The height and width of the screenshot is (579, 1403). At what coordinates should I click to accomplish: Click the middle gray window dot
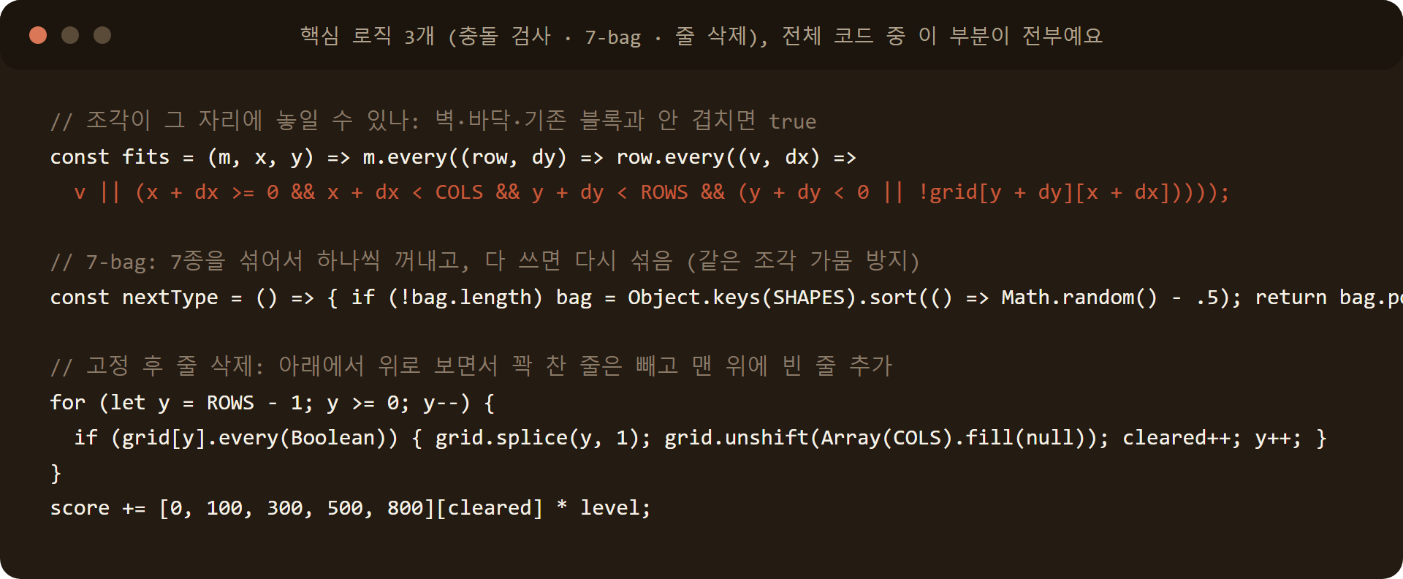tap(70, 35)
